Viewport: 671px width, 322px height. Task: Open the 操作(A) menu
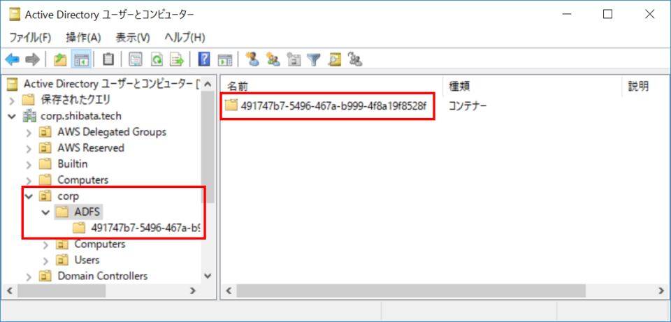point(83,38)
